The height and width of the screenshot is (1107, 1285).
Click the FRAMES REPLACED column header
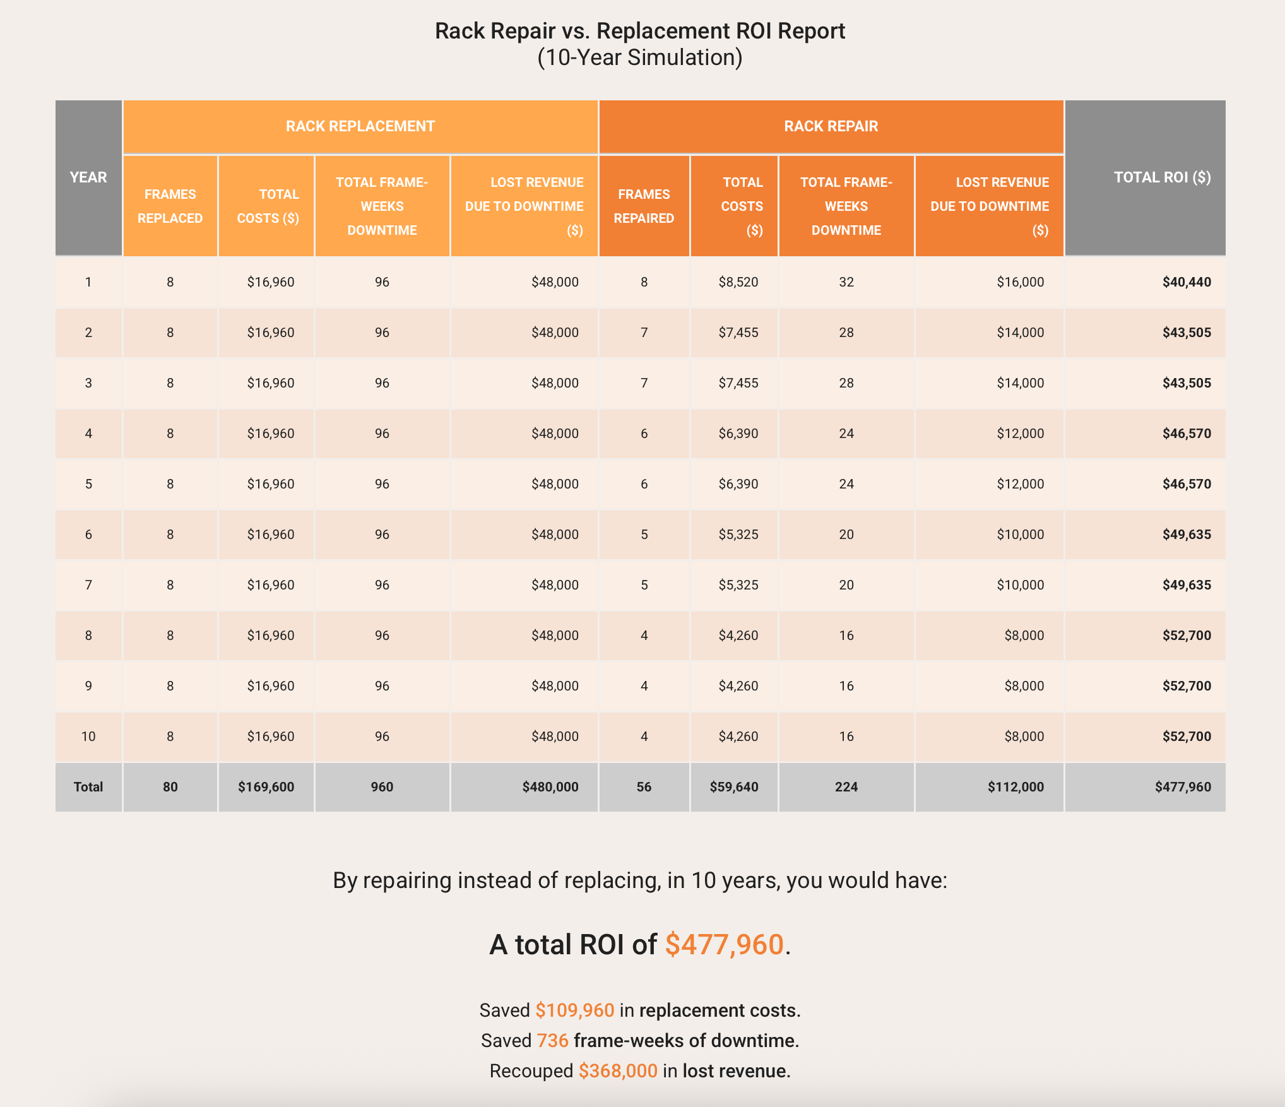(x=170, y=206)
